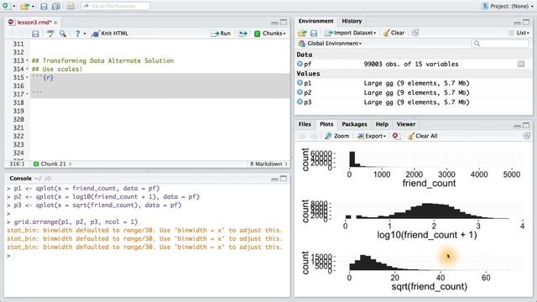
Task: Click the Refresh plot icon
Action: [527, 136]
